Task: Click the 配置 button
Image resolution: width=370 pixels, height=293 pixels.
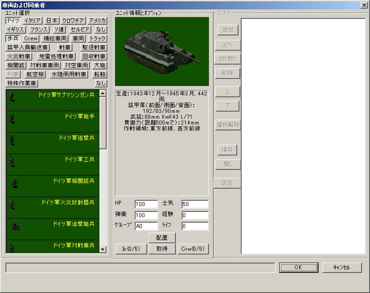Action: tap(162, 238)
